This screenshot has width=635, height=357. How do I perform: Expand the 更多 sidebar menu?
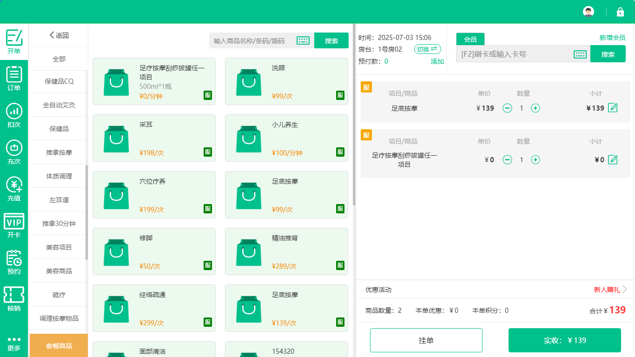(14, 343)
